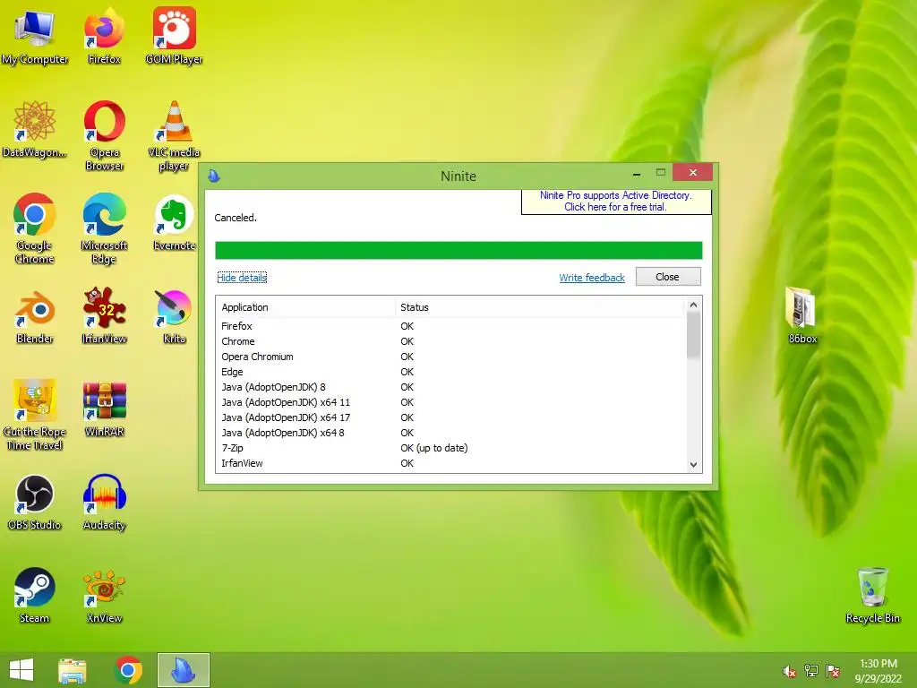Select the IrfanView row in details list
The image size is (917, 688).
[450, 463]
